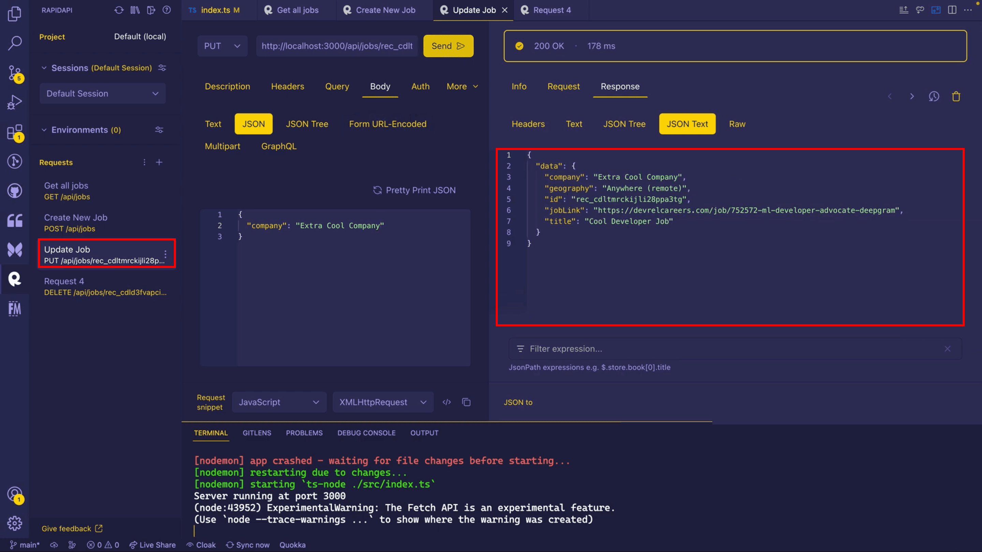Switch response view to JSON Text
This screenshot has height=552, width=982.
pyautogui.click(x=687, y=124)
